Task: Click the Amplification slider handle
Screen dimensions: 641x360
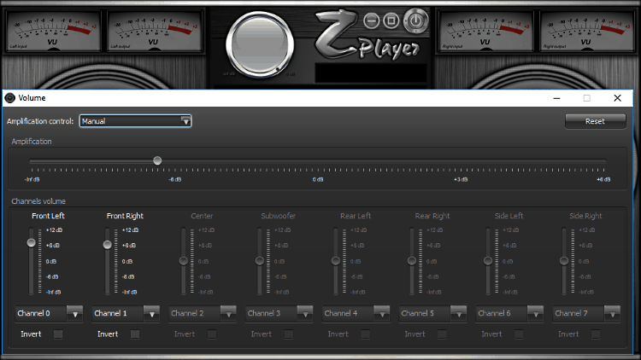Action: (157, 161)
